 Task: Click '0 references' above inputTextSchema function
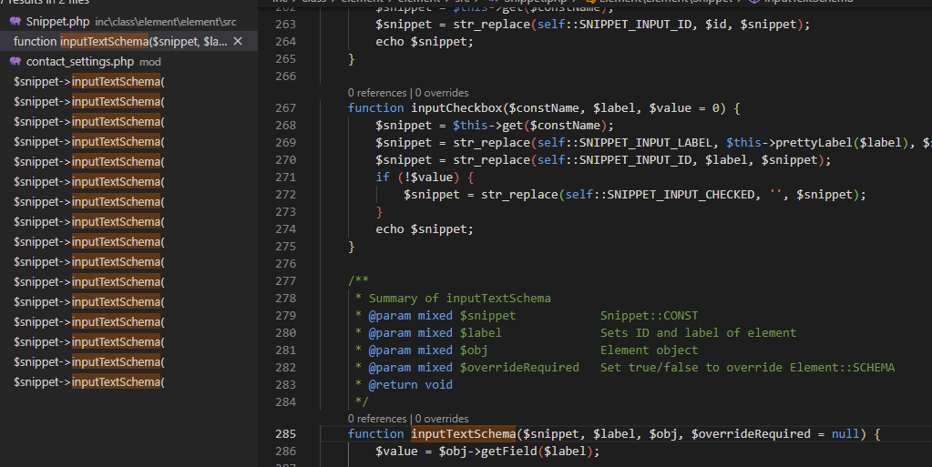coord(378,419)
